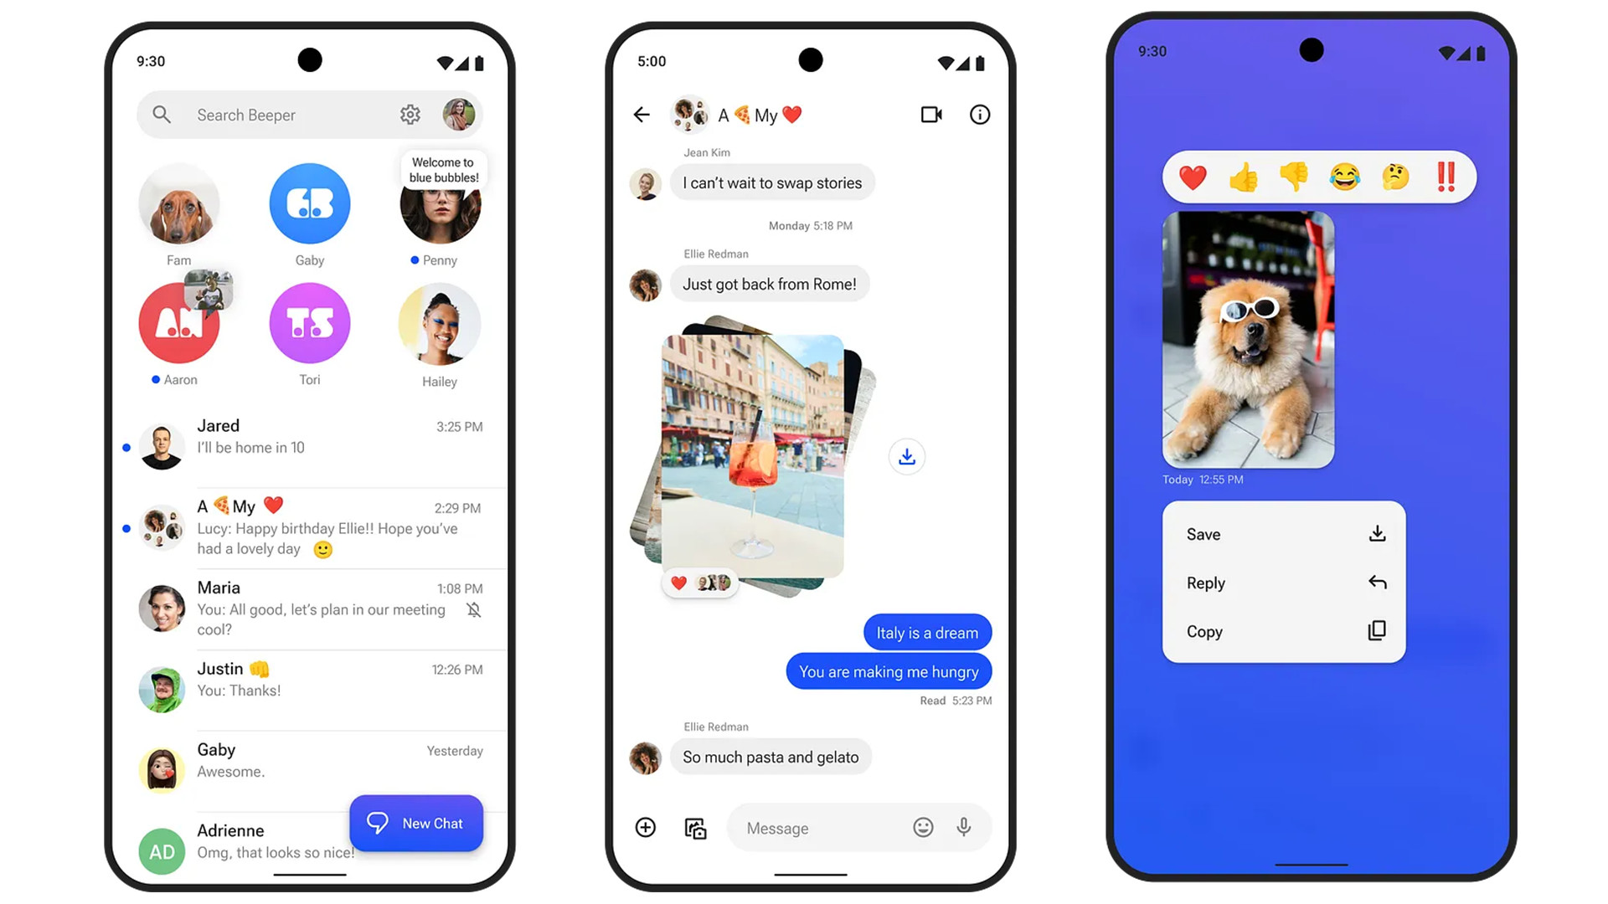Select the emoji picker icon in message bar
The width and height of the screenshot is (1608, 904).
pos(920,827)
